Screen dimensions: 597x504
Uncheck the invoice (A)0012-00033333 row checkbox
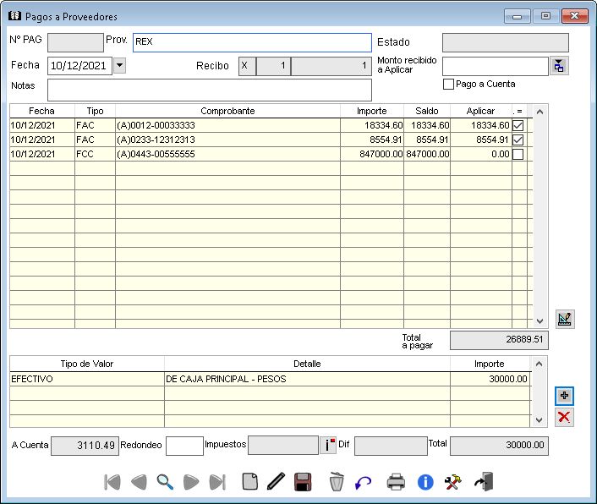pos(518,125)
